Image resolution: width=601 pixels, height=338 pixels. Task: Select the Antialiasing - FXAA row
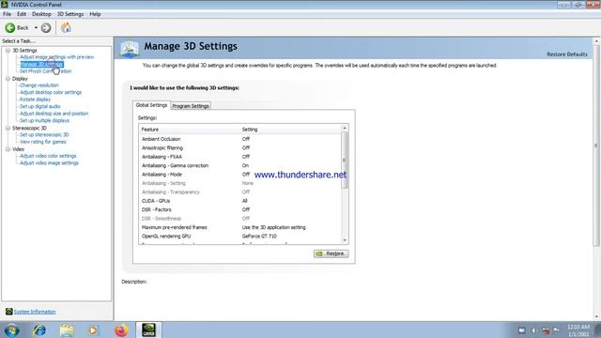239,157
